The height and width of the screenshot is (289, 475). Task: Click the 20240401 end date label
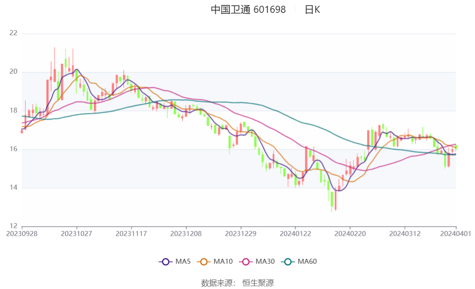[456, 234]
